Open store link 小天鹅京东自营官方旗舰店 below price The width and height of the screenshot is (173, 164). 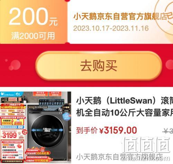tap(119, 157)
